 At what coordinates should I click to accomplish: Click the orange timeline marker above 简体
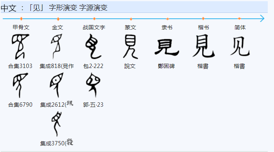point(239,18)
